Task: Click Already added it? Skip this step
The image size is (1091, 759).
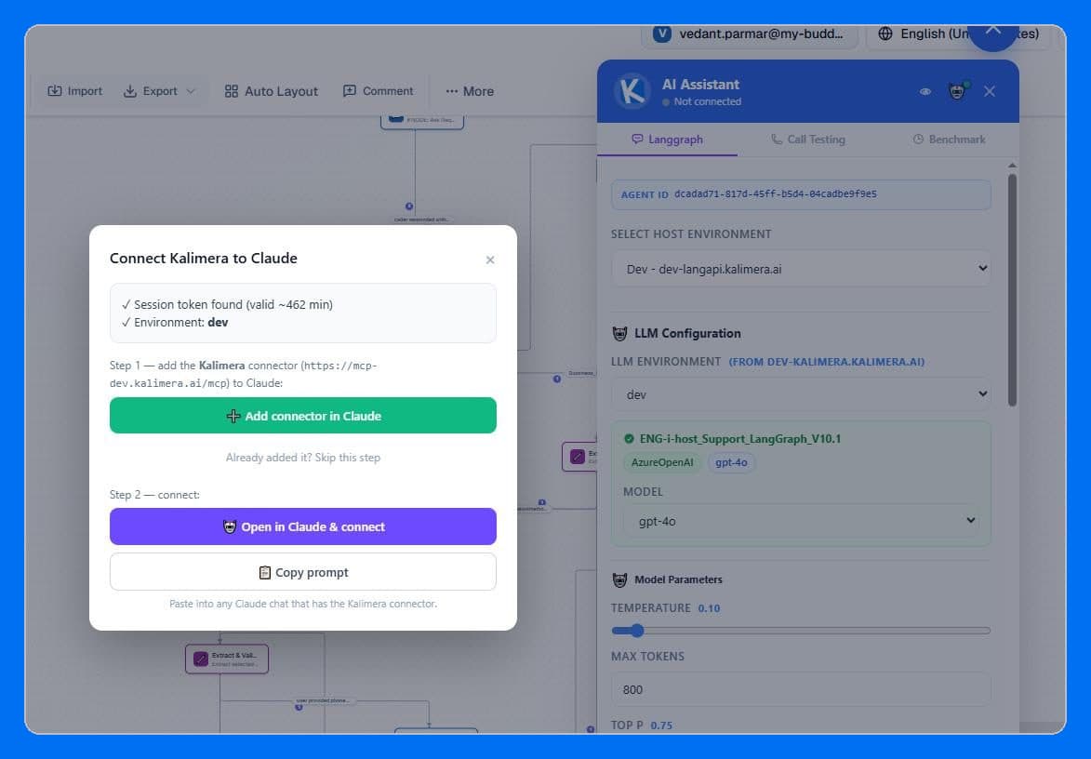Action: click(302, 458)
